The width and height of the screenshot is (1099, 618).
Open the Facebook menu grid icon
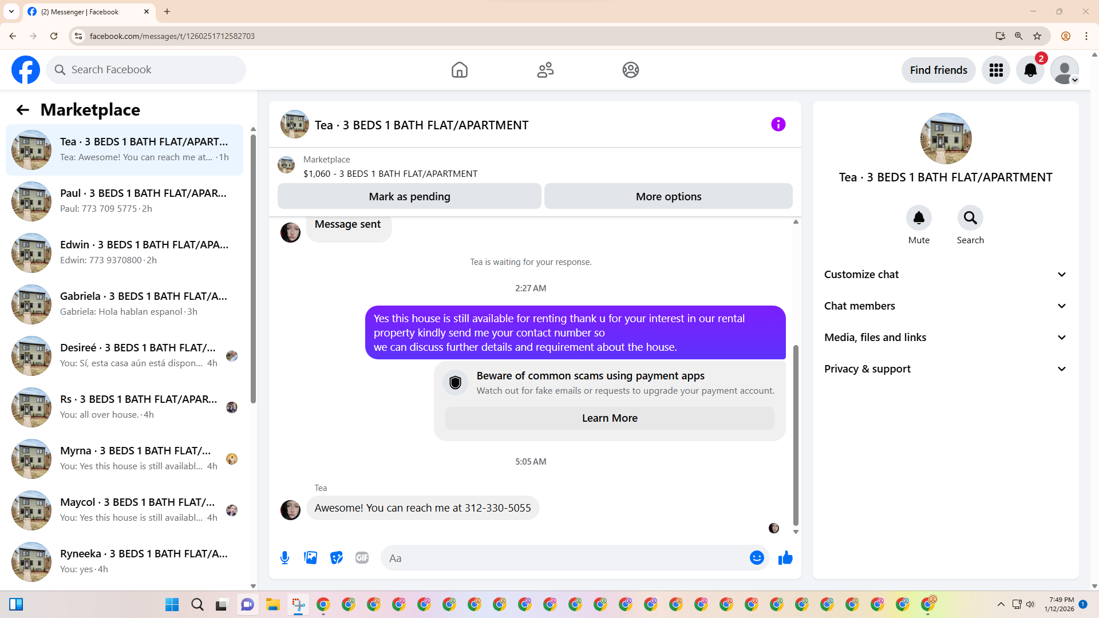[x=996, y=70]
